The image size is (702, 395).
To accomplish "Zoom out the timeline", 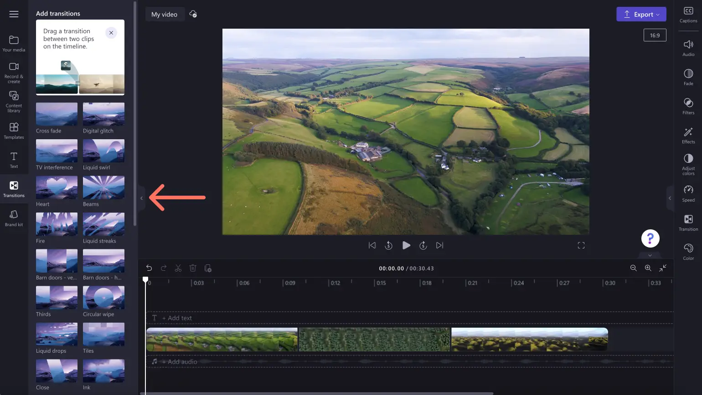I will [633, 268].
